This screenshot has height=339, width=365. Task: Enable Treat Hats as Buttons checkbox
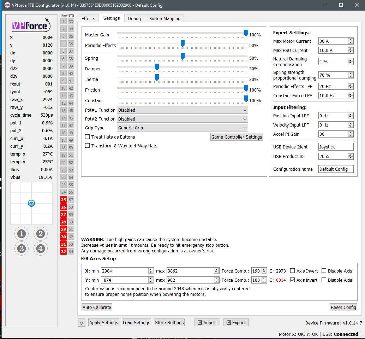88,137
